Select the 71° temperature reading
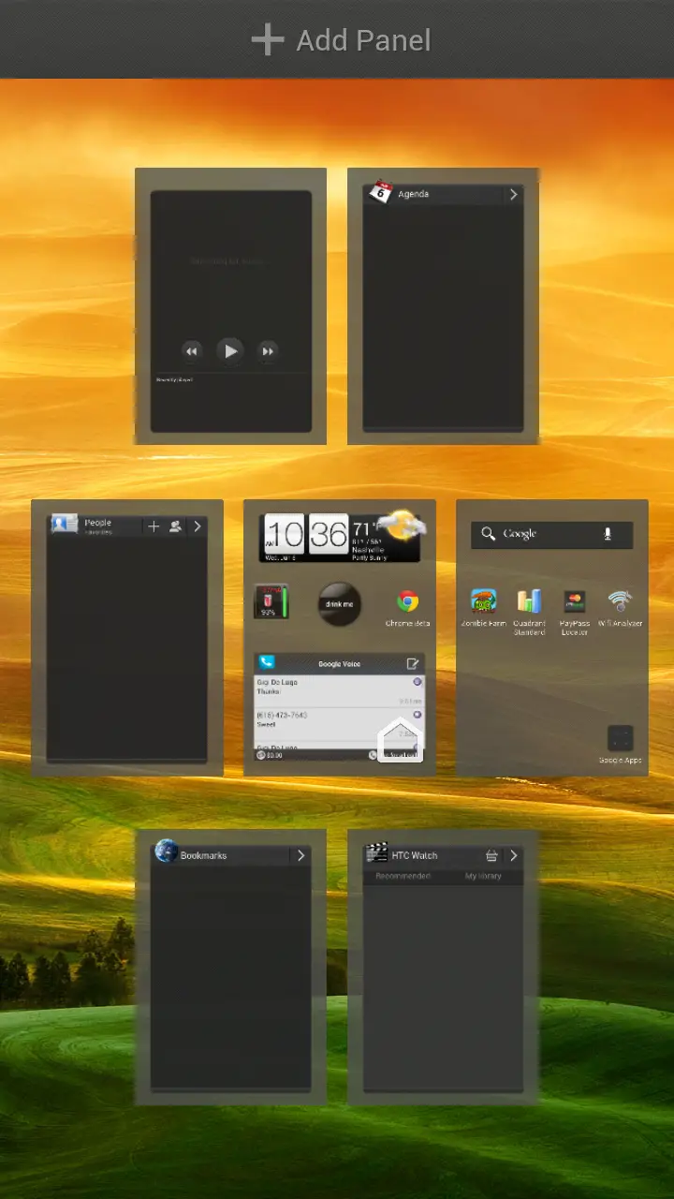The height and width of the screenshot is (1199, 674). (363, 529)
